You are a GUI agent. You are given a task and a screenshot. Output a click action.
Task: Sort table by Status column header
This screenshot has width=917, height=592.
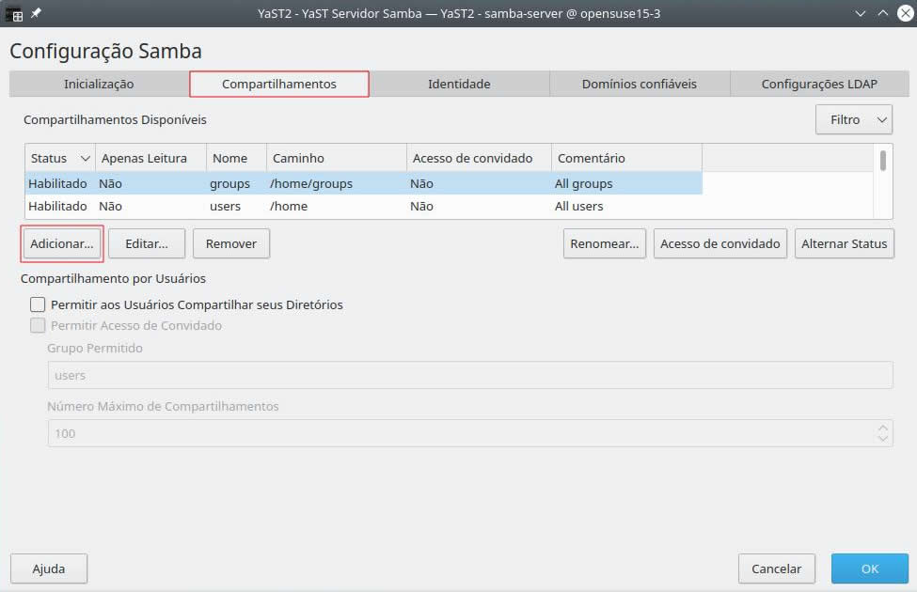click(x=60, y=158)
